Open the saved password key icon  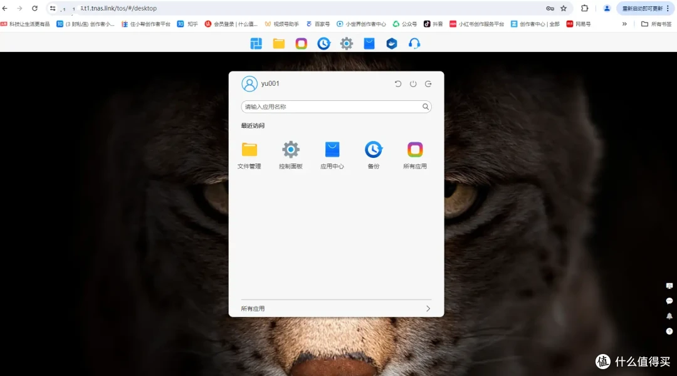click(x=550, y=8)
